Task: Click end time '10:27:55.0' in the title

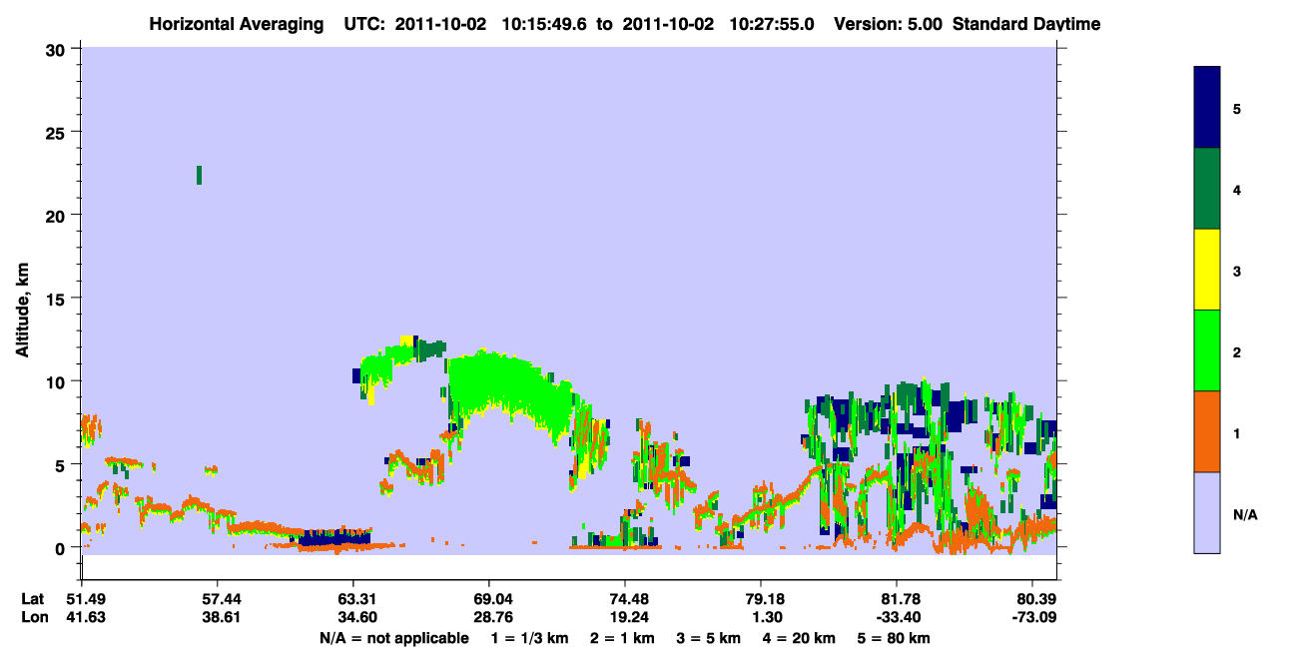Action: tap(772, 24)
